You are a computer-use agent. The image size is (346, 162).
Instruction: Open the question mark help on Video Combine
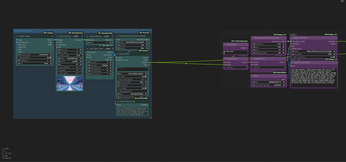pos(82,36)
